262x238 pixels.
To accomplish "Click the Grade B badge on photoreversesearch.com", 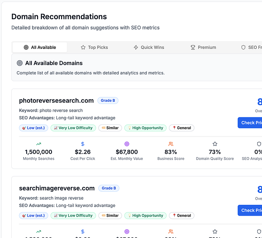I will 108,100.
